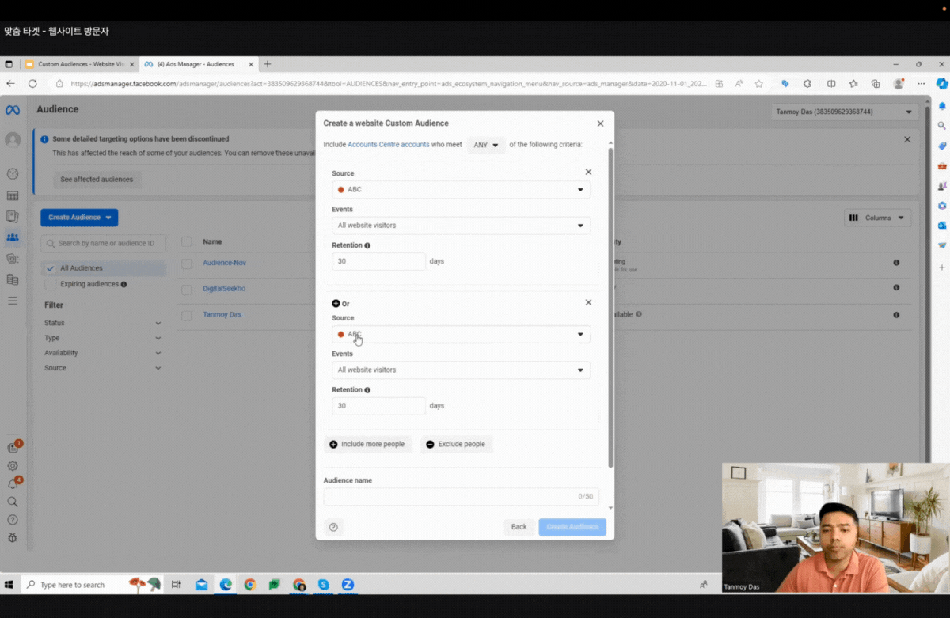
Task: Select the Audiences people icon in sidebar
Action: click(13, 237)
